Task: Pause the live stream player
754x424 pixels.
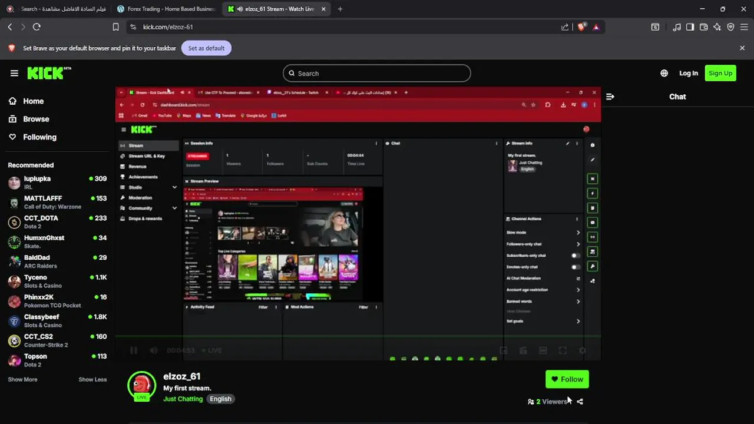Action: pos(134,350)
